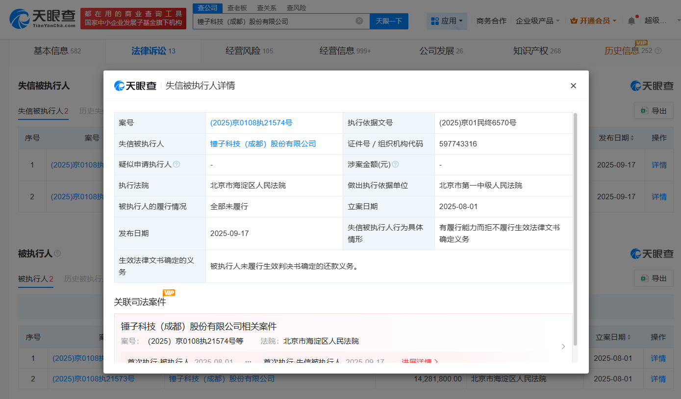Expand the 锤子科技相关案件 card via right chevron
The height and width of the screenshot is (399, 681).
point(563,346)
